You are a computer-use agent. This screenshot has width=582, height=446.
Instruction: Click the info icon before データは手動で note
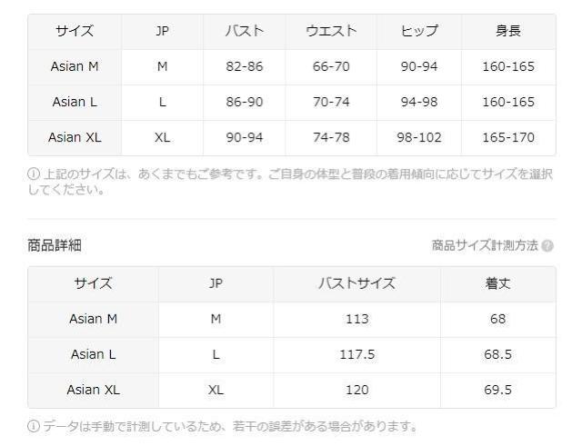coord(34,425)
